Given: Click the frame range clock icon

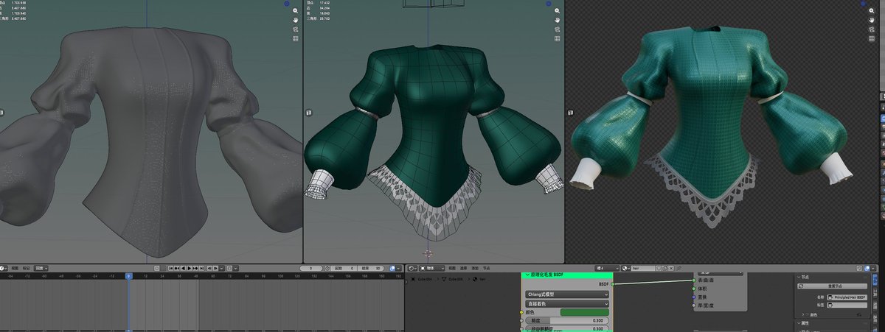Looking at the screenshot, I should click(327, 268).
